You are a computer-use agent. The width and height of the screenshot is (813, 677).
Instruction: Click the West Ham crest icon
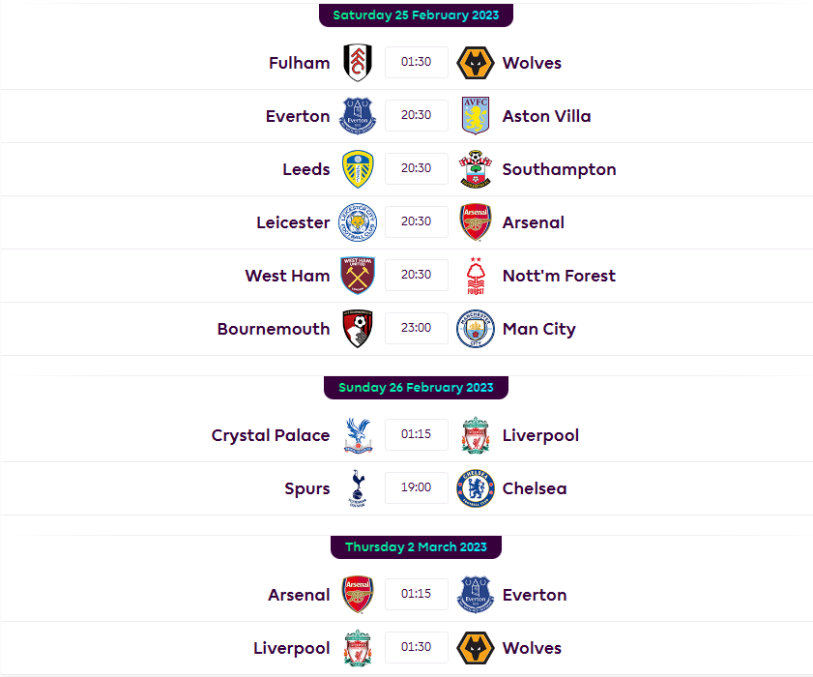pyautogui.click(x=357, y=275)
